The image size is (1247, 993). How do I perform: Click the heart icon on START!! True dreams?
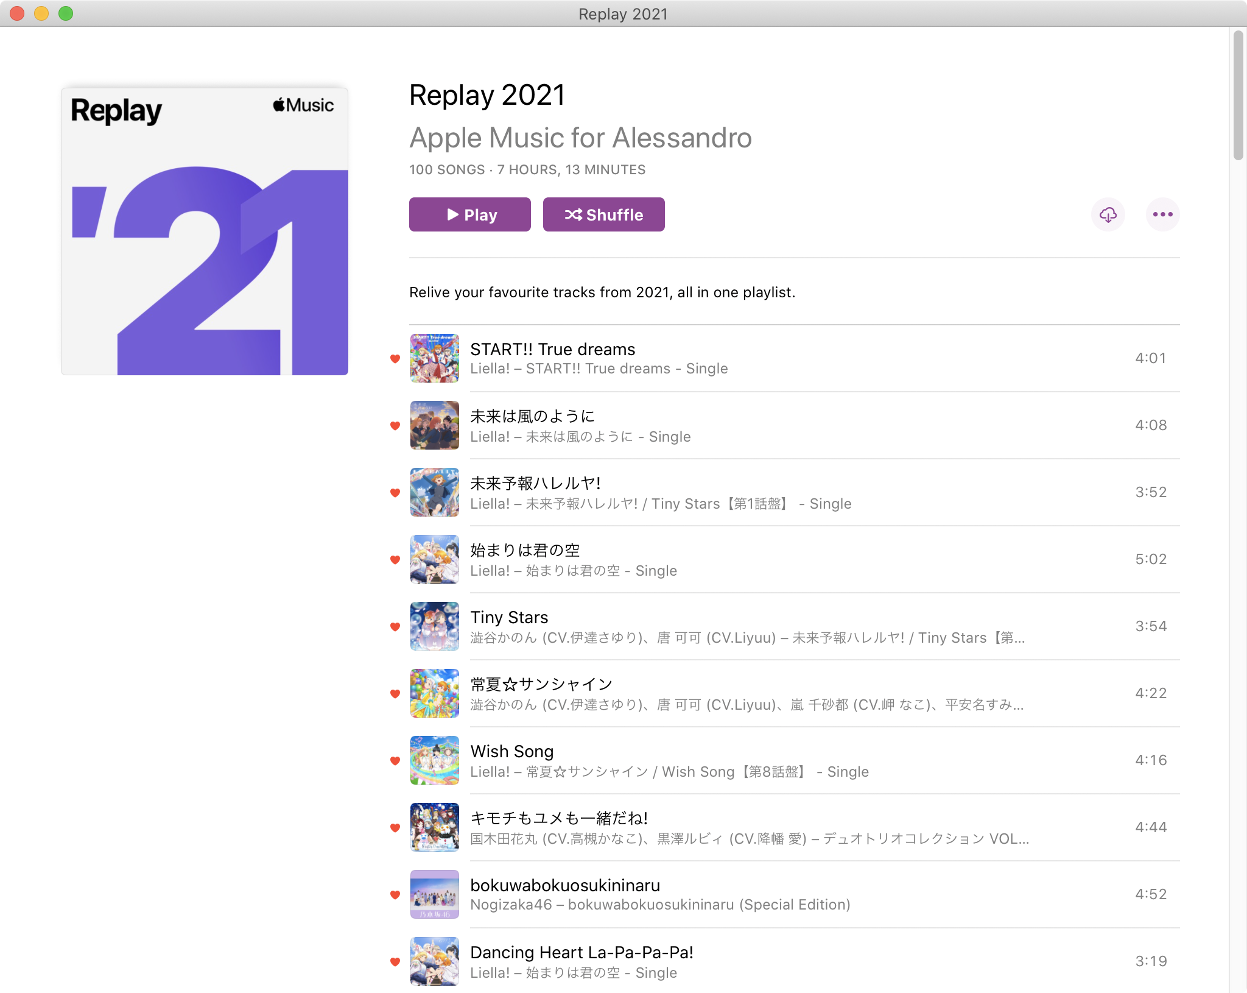pyautogui.click(x=397, y=358)
